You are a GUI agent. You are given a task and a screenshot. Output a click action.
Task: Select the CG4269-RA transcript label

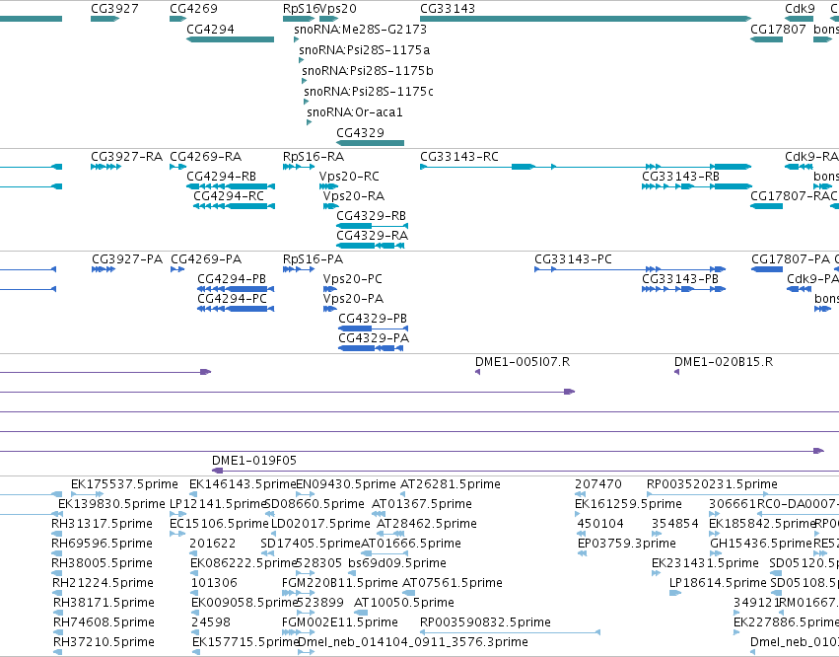point(205,157)
